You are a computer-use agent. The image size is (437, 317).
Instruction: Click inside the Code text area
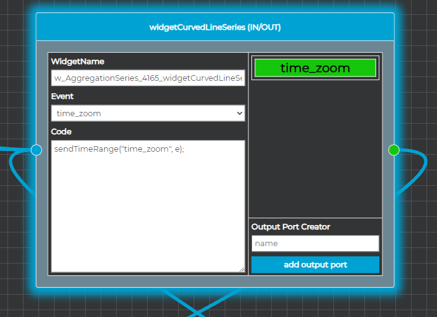click(x=148, y=211)
